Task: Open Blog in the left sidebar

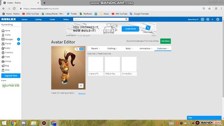Action: pos(5,66)
